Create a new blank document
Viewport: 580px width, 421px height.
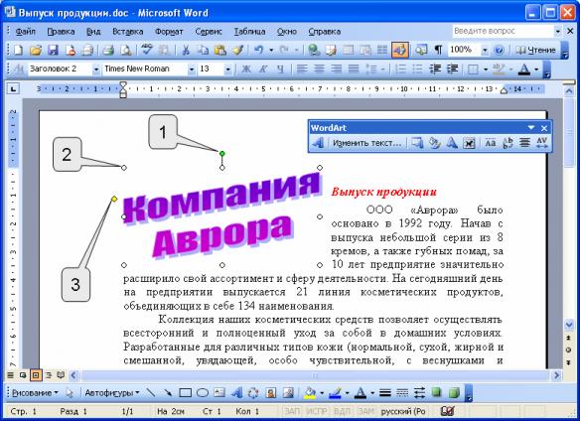[18, 50]
